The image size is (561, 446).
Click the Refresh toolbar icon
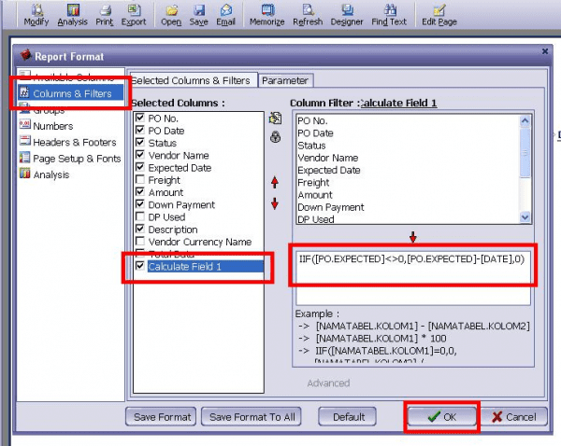coord(308,14)
